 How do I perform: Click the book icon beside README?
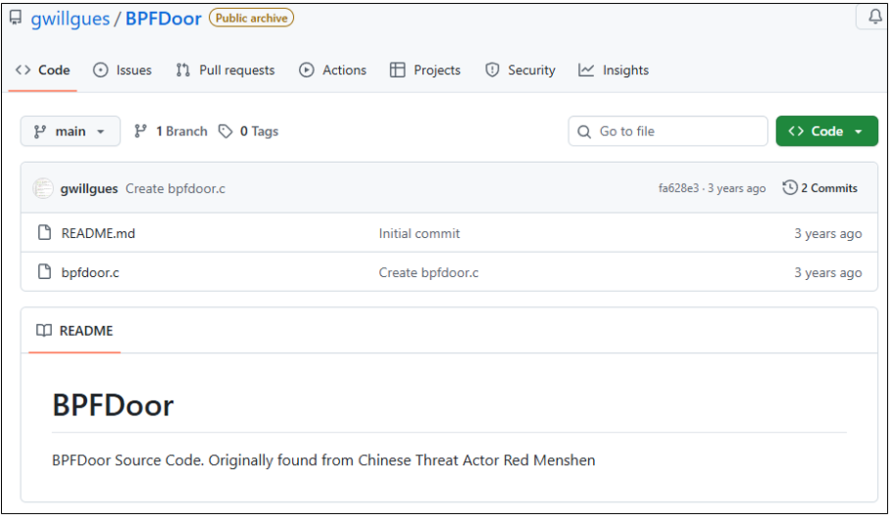point(44,331)
